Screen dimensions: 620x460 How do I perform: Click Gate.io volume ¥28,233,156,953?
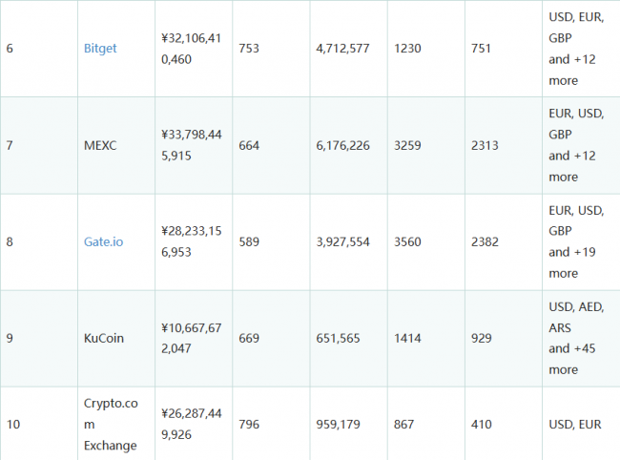pyautogui.click(x=192, y=241)
